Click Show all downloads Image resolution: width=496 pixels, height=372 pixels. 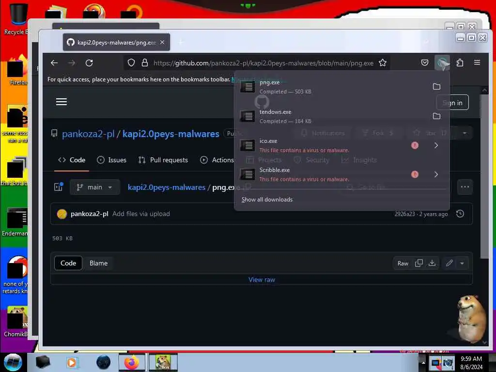(x=267, y=200)
